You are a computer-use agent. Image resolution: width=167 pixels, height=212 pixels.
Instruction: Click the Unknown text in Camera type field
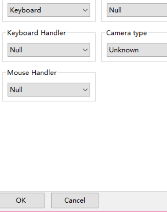pyautogui.click(x=124, y=50)
